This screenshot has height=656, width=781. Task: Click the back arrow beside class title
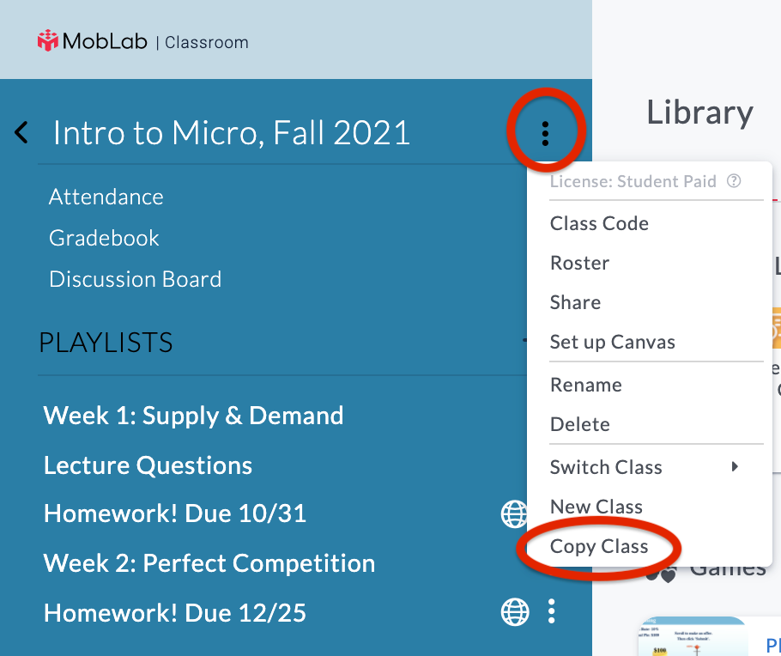coord(21,132)
